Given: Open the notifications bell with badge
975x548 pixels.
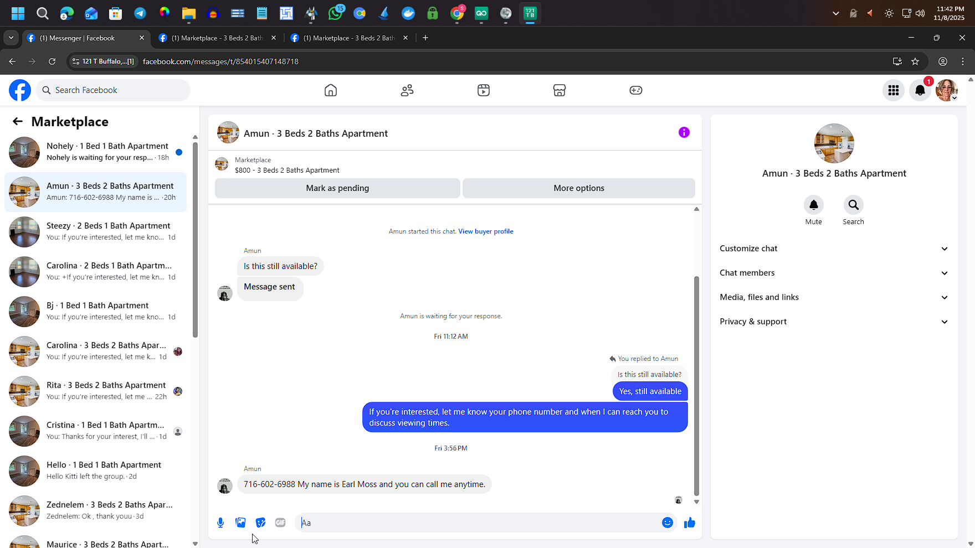Looking at the screenshot, I should tap(920, 90).
